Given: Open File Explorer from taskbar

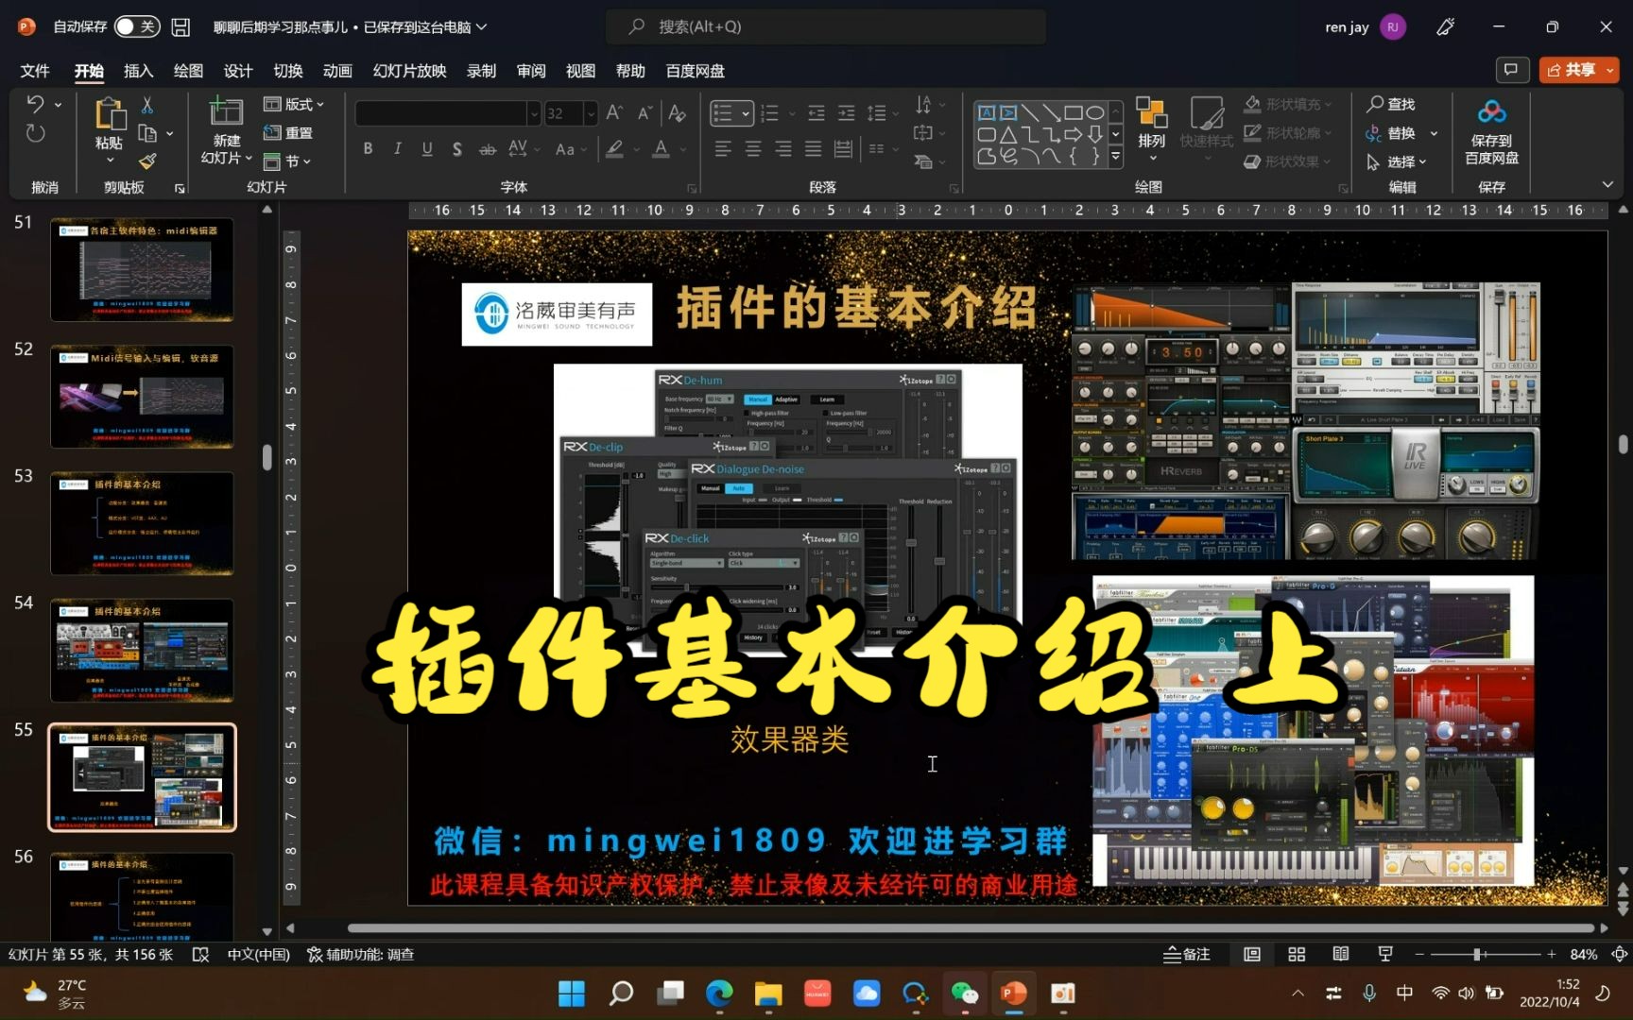Looking at the screenshot, I should pos(768,994).
